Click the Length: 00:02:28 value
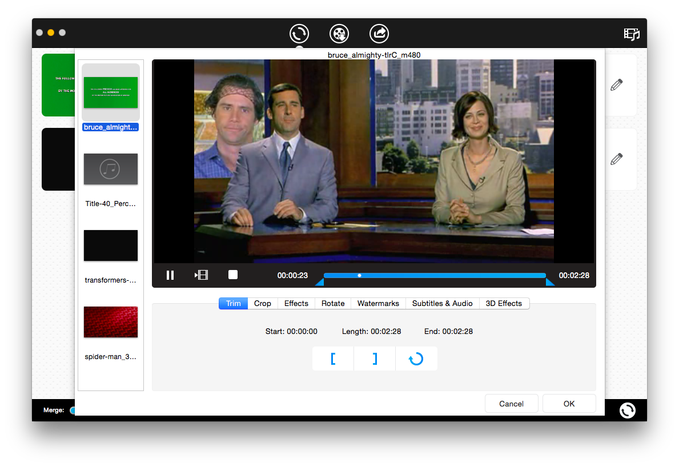The width and height of the screenshot is (679, 467). coord(372,332)
